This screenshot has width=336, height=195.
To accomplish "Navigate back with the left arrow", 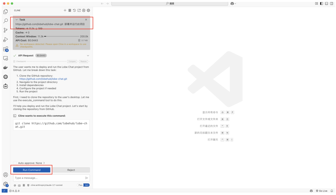I will coord(102,3).
